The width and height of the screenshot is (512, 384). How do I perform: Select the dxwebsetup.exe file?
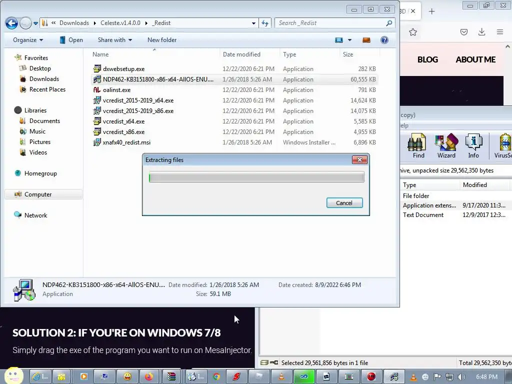234,69
